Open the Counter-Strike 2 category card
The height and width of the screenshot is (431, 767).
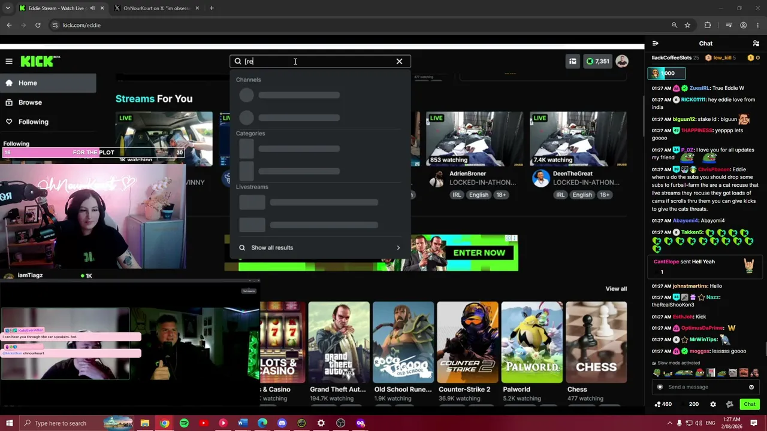(x=467, y=342)
